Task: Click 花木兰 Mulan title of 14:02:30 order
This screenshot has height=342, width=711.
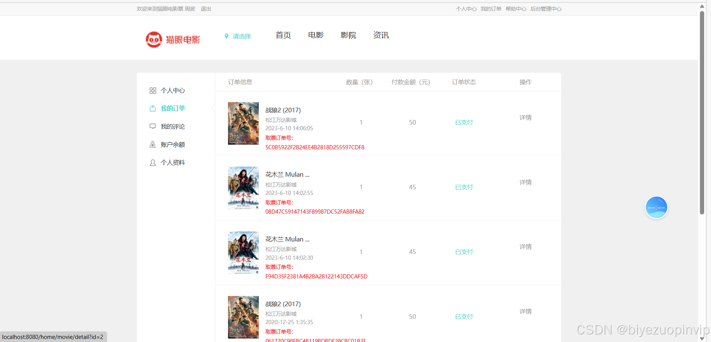Action: coord(287,239)
